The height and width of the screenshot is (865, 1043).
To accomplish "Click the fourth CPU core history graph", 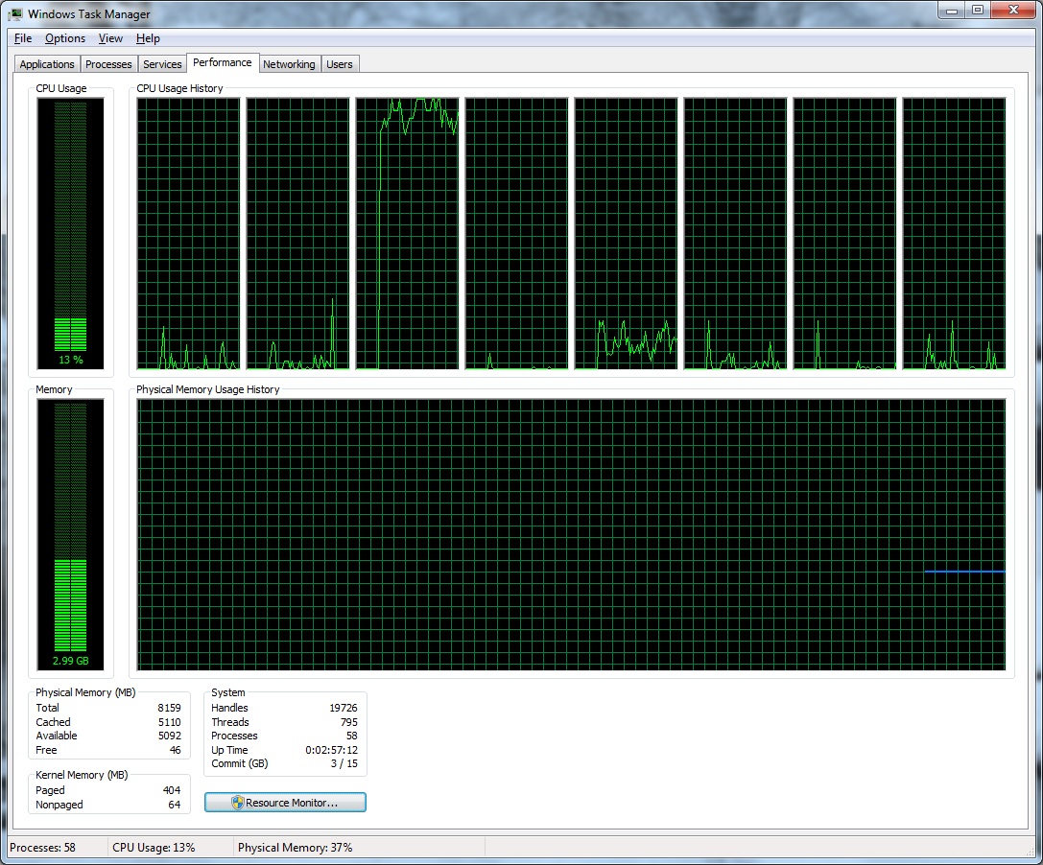I will tap(517, 233).
